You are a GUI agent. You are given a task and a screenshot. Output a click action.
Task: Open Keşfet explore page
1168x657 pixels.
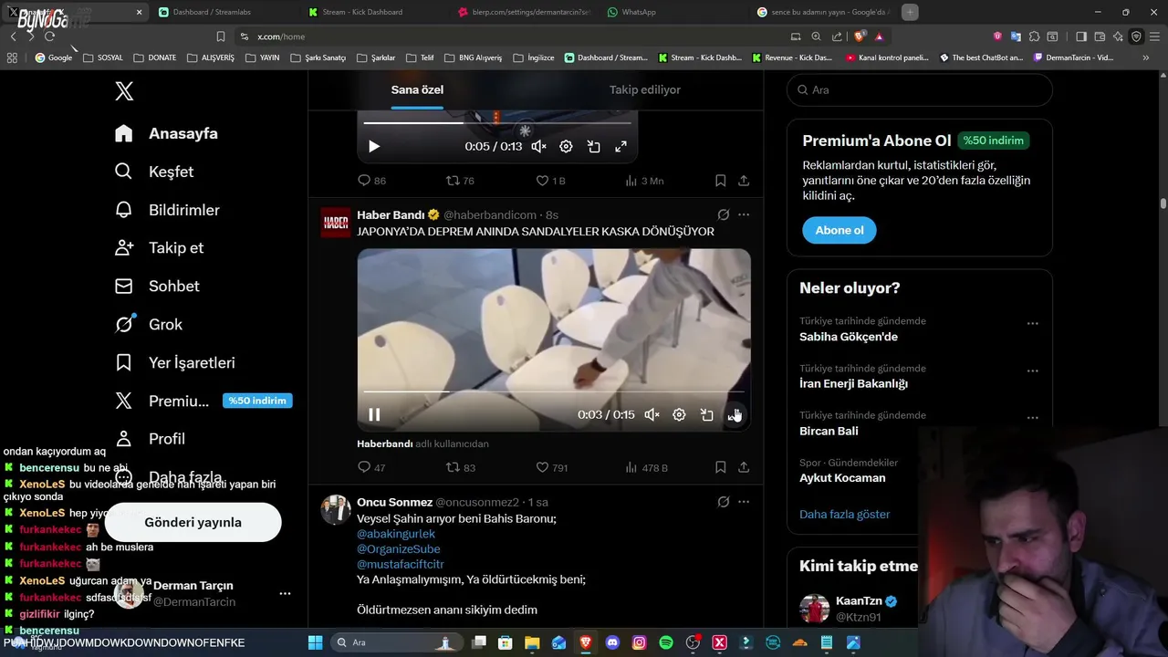(x=154, y=172)
